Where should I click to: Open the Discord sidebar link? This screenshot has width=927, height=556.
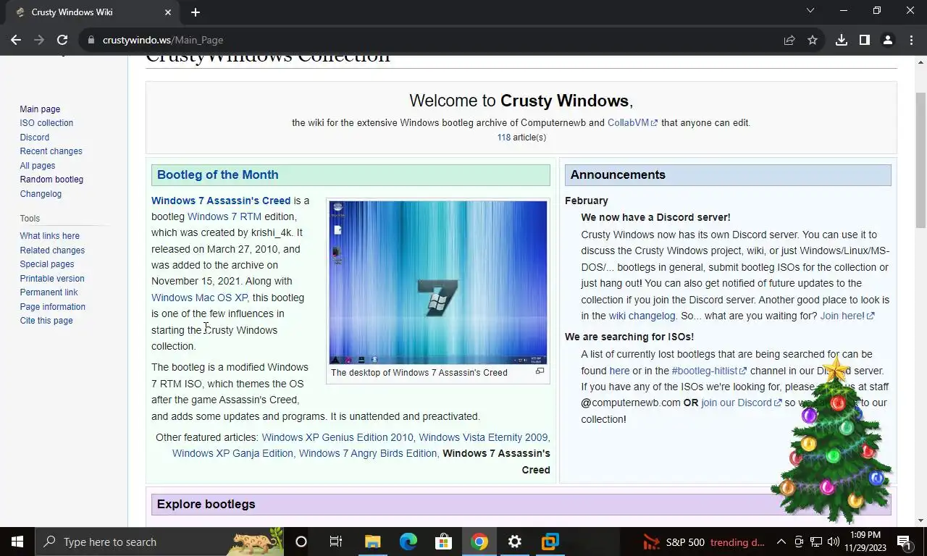(35, 137)
